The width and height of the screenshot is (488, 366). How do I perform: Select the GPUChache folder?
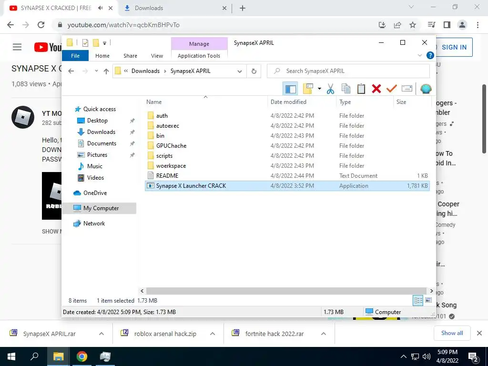(287, 146)
